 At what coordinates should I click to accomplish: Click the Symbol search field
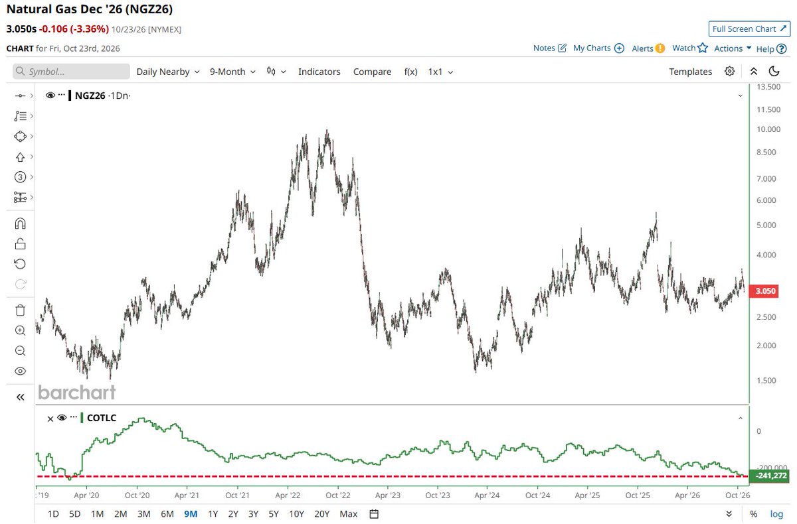71,72
